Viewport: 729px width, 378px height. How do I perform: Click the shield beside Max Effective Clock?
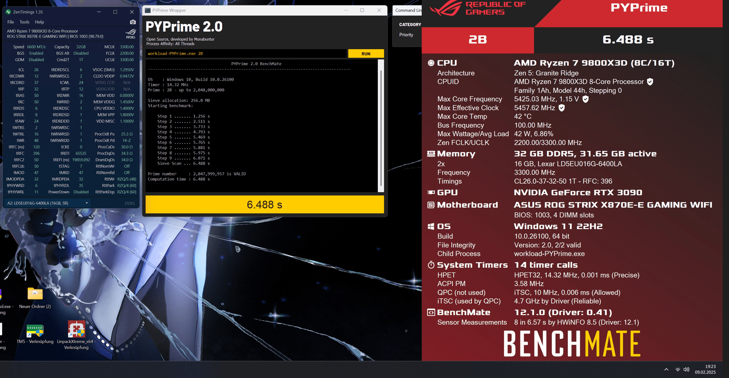pos(562,108)
